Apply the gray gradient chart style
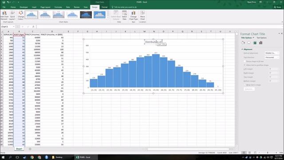The image size is (284, 160). pos(59,15)
